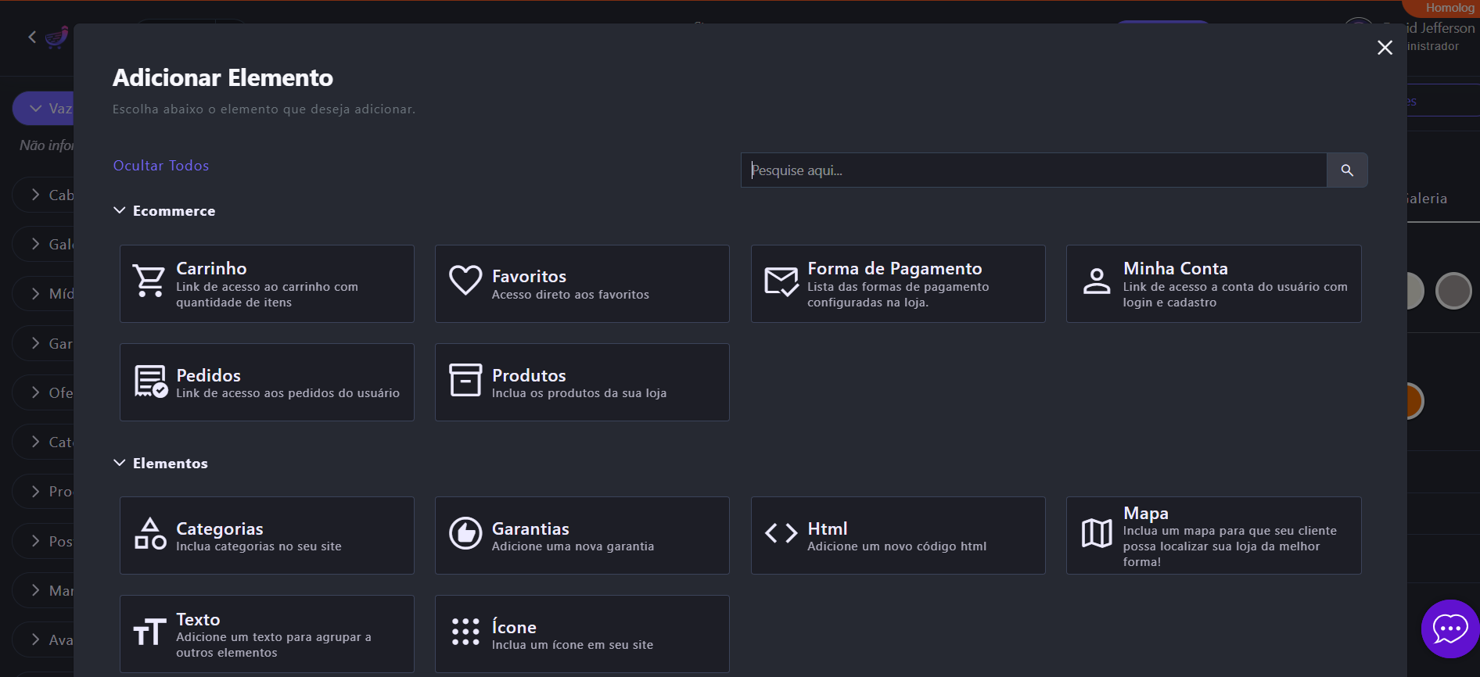Viewport: 1480px width, 677px height.
Task: Add the Pedidos element card
Action: pyautogui.click(x=267, y=382)
